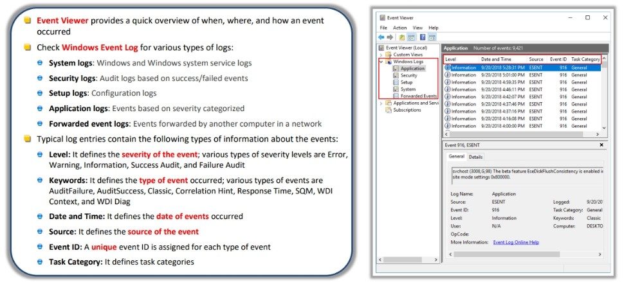
Task: Sort by the Date and Time column header
Action: click(504, 59)
